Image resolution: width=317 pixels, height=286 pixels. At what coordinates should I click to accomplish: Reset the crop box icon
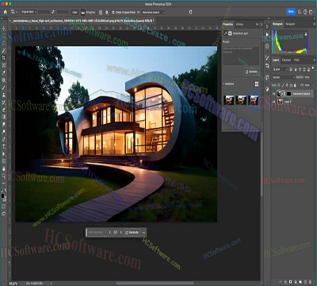tap(190, 12)
